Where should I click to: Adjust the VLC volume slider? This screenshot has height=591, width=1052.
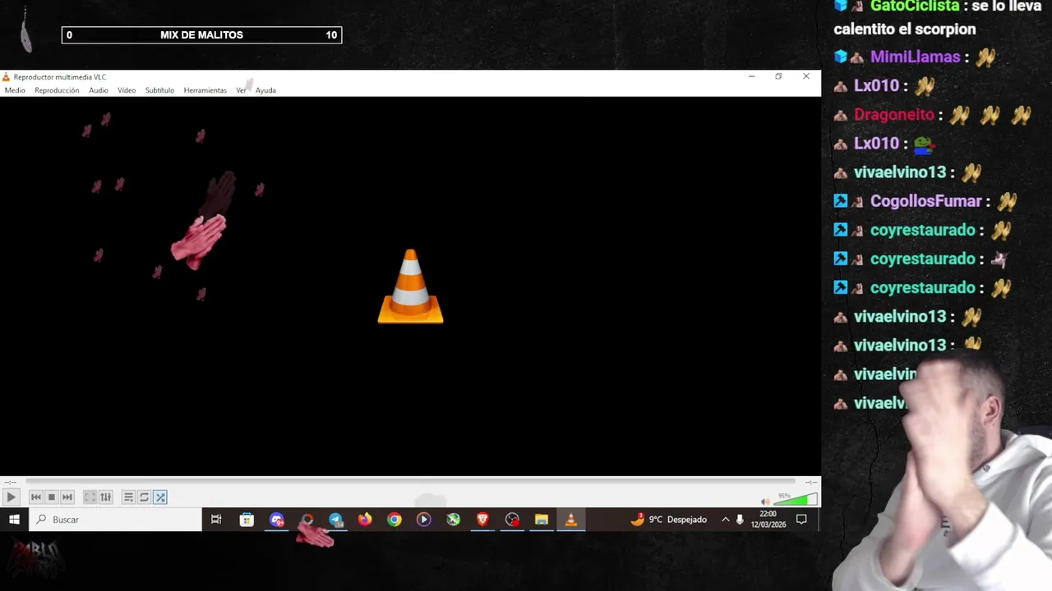coord(796,499)
